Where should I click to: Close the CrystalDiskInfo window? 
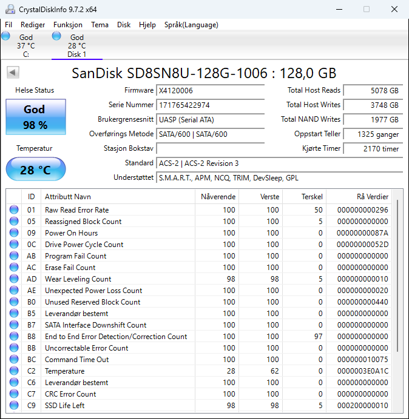(394, 9)
